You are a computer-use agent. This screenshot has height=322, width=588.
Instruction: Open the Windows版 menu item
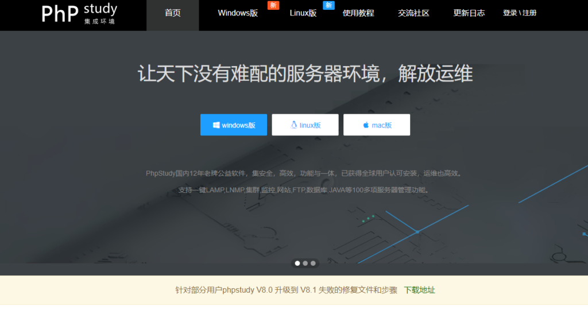pyautogui.click(x=238, y=13)
